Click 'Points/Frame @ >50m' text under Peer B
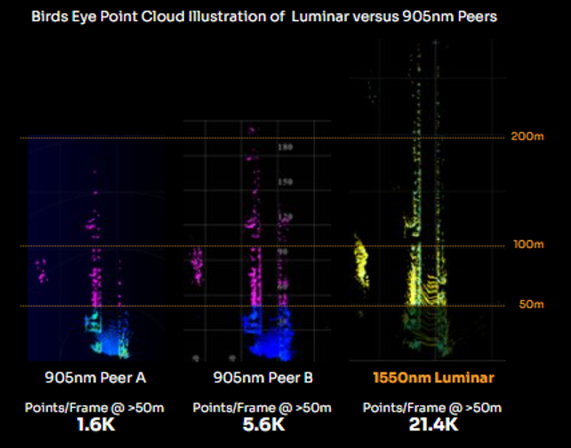 click(262, 407)
